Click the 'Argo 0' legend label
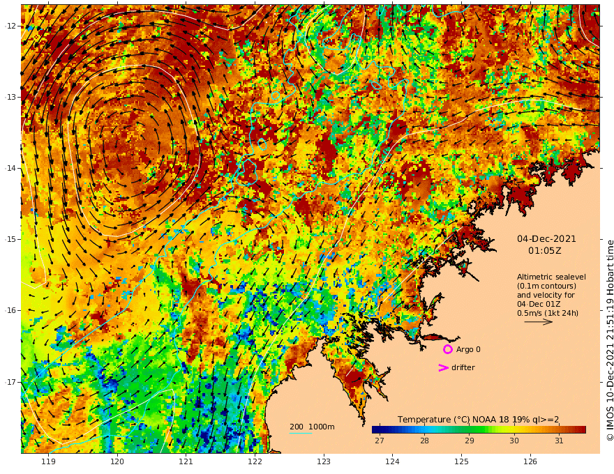Screen dimensions: 614x474 click(468, 349)
